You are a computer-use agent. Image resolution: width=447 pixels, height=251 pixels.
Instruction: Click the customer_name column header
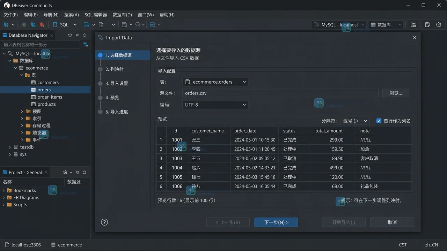[208, 131]
